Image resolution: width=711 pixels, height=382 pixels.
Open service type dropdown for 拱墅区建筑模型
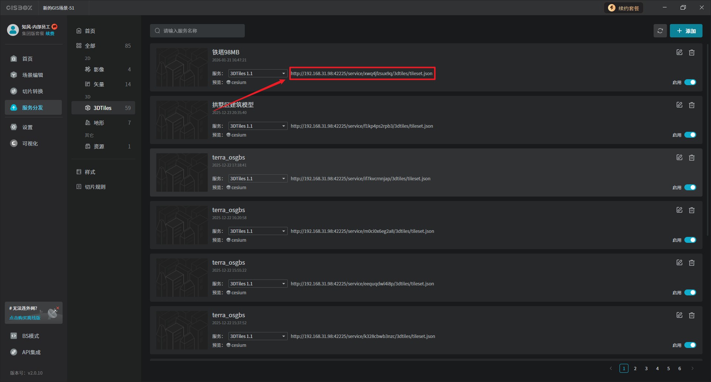point(258,126)
